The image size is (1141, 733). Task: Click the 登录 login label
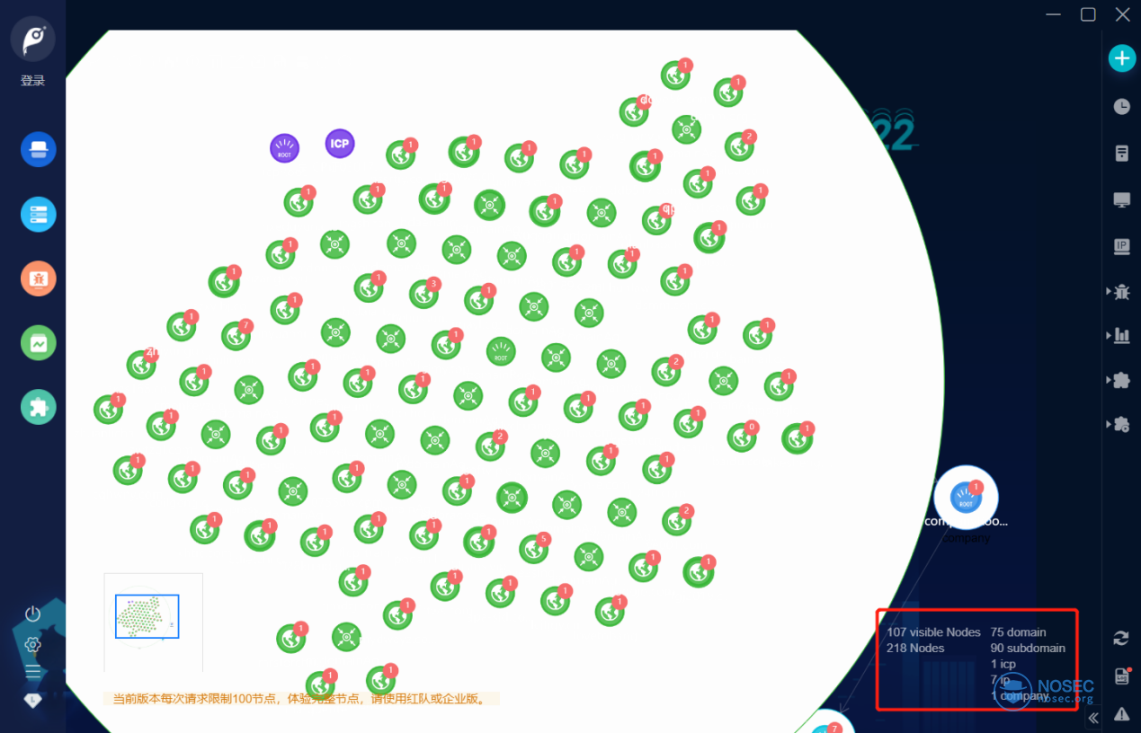[32, 81]
